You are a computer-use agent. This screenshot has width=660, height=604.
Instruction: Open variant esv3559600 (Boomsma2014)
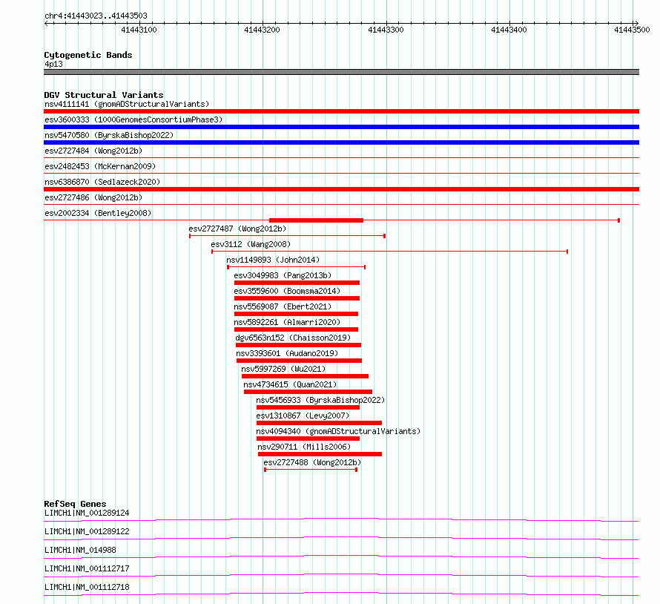287,291
